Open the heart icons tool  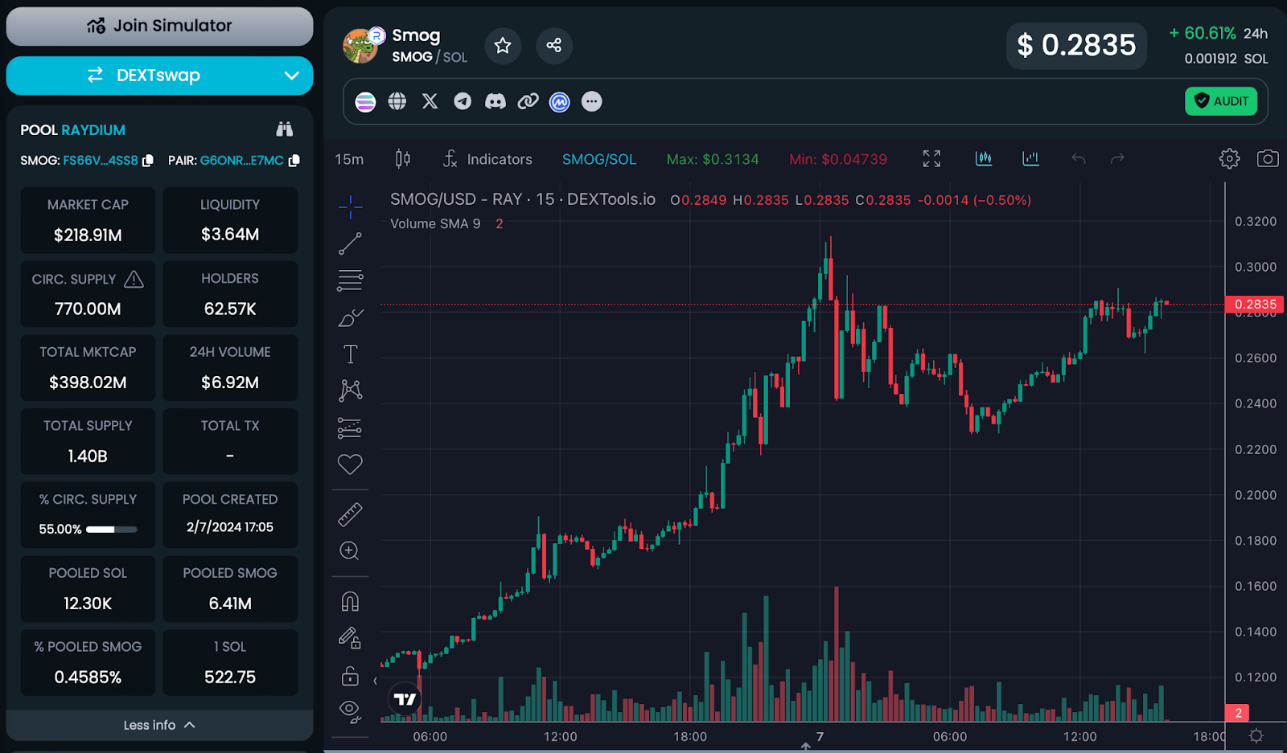click(350, 464)
